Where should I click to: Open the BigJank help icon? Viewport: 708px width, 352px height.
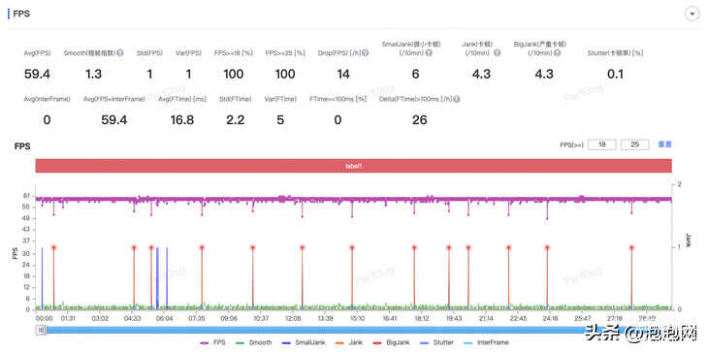[558, 52]
